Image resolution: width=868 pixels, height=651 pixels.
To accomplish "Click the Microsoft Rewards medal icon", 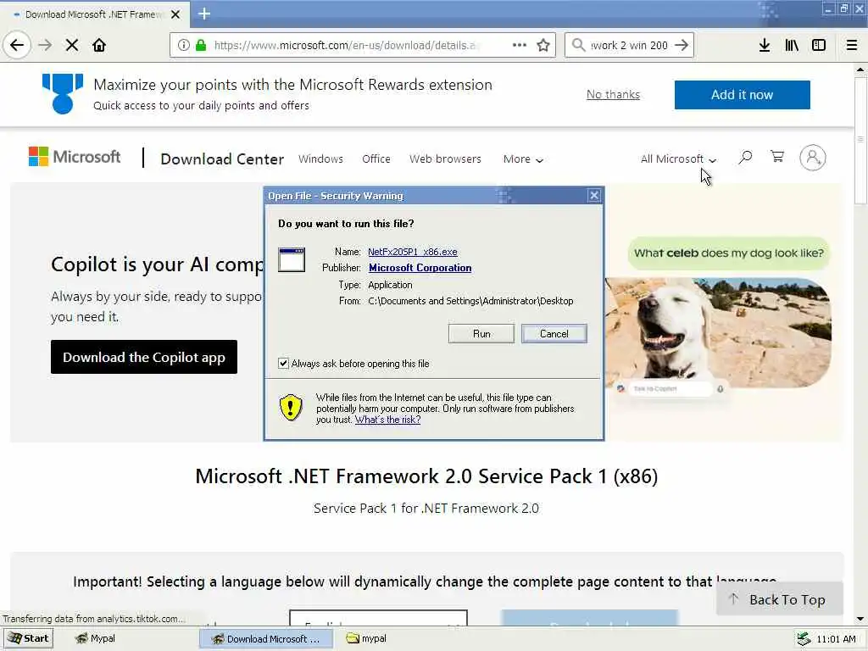I will pyautogui.click(x=63, y=93).
